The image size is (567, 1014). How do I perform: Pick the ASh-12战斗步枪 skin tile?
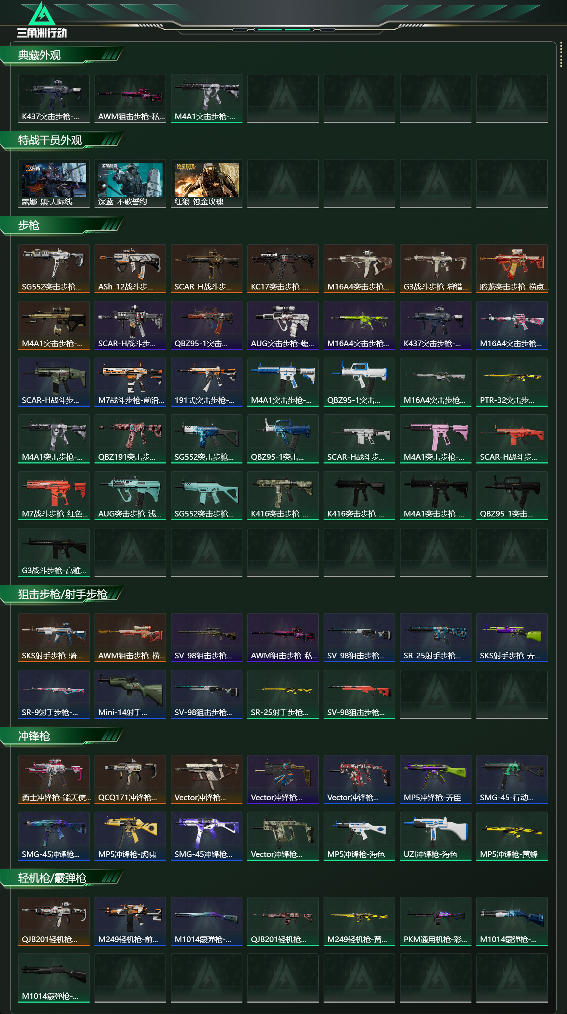click(130, 269)
